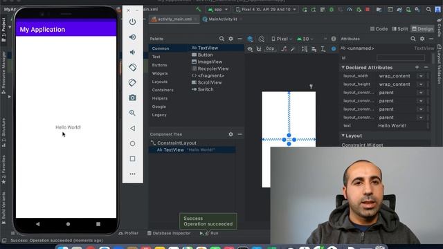The width and height of the screenshot is (443, 249).
Task: Open Pixel 4 XL API 29 device dropdown
Action: click(266, 9)
